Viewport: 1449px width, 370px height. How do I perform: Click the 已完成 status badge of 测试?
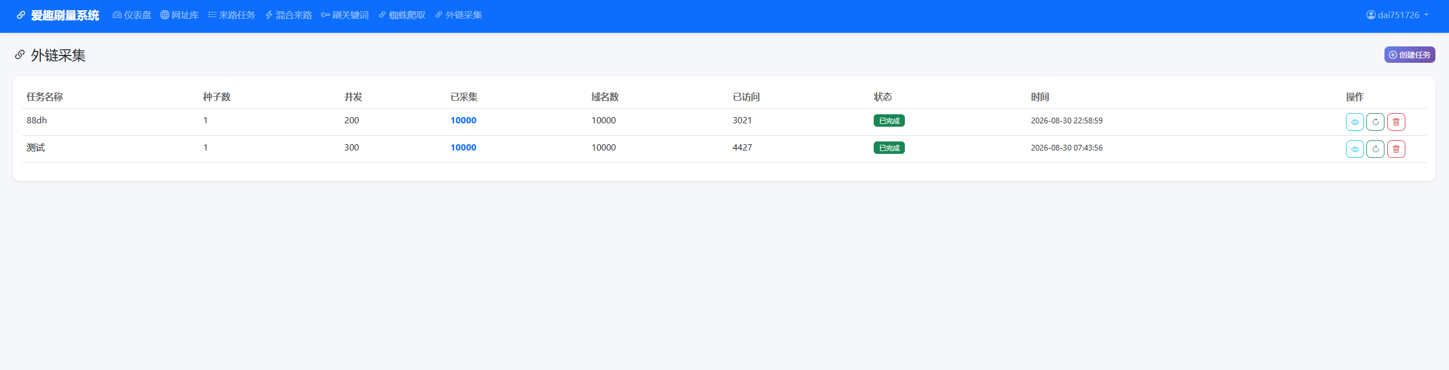889,148
